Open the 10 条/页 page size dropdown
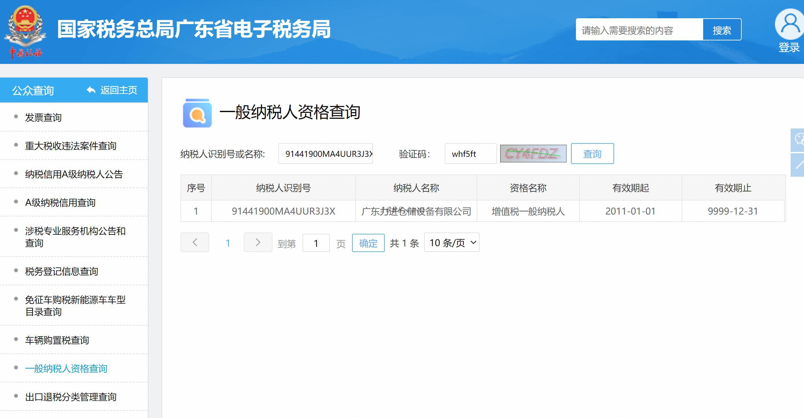The width and height of the screenshot is (804, 418). [452, 243]
